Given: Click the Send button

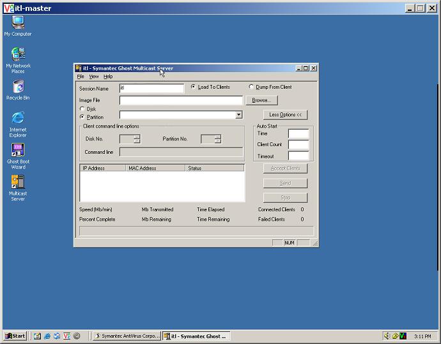Looking at the screenshot, I should click(x=285, y=183).
